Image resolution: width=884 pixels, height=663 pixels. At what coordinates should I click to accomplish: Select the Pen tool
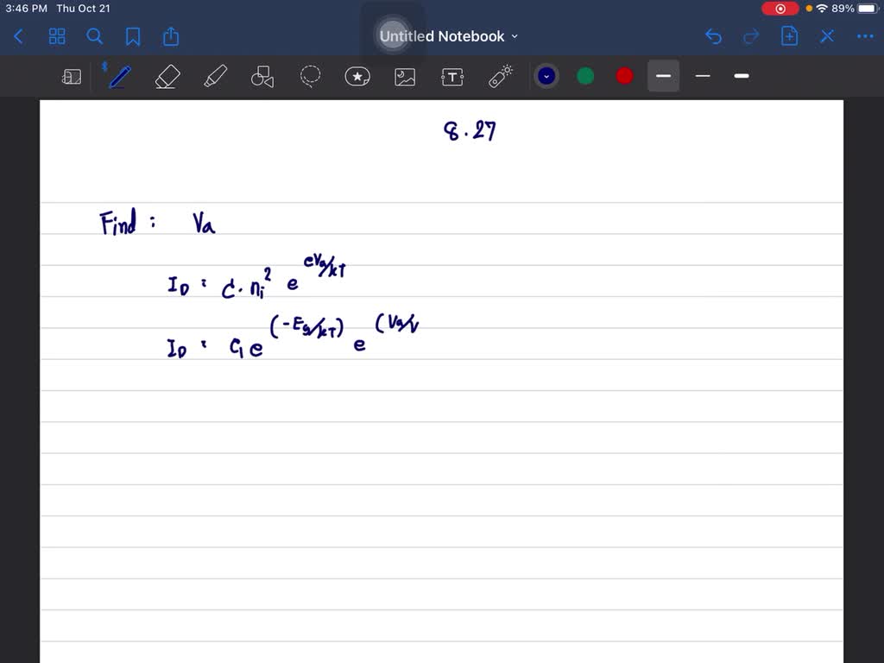pyautogui.click(x=118, y=76)
